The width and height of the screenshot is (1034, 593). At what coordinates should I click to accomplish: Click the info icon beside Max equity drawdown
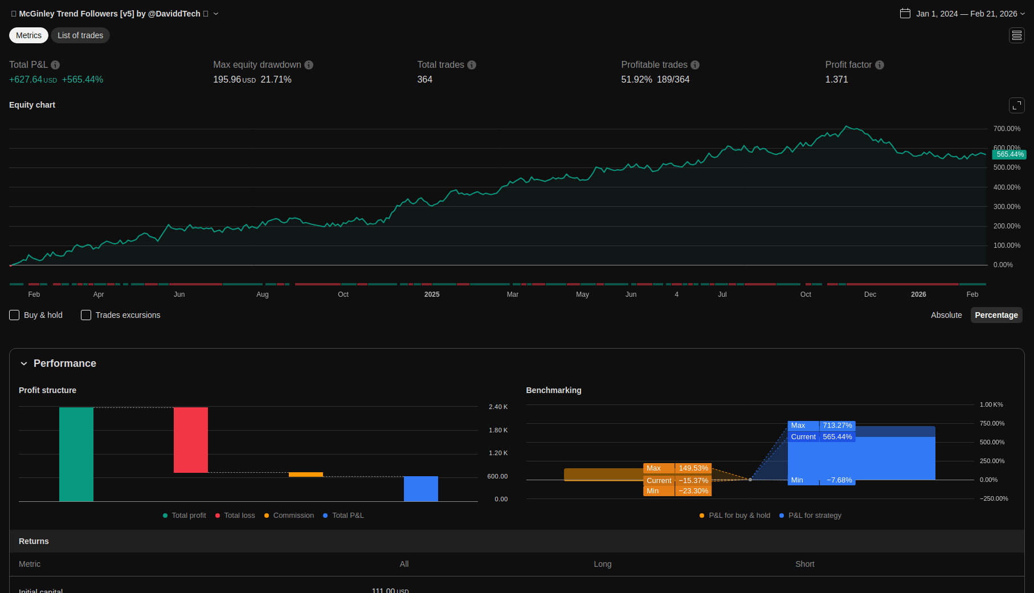click(x=309, y=65)
